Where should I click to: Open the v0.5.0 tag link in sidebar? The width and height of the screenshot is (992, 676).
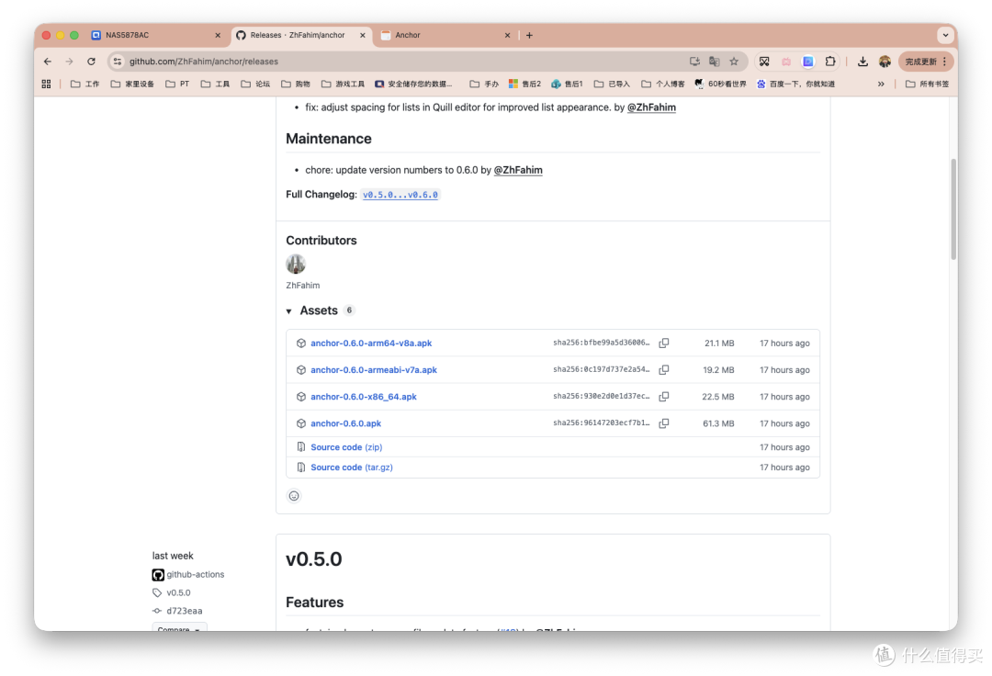(178, 592)
